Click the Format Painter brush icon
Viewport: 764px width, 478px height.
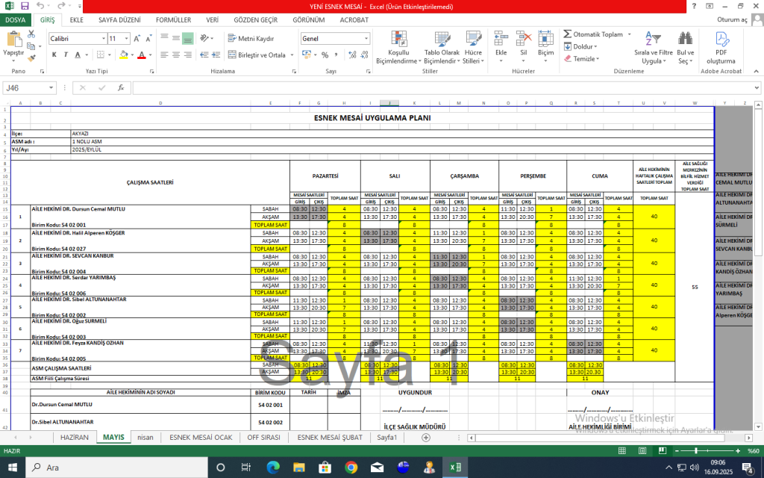[31, 57]
